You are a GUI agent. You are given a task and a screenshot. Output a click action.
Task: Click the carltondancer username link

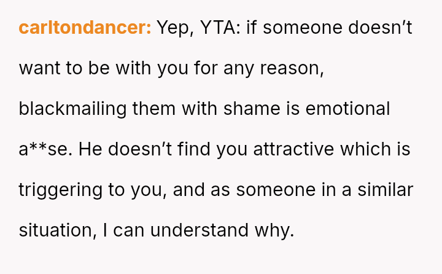click(x=85, y=28)
